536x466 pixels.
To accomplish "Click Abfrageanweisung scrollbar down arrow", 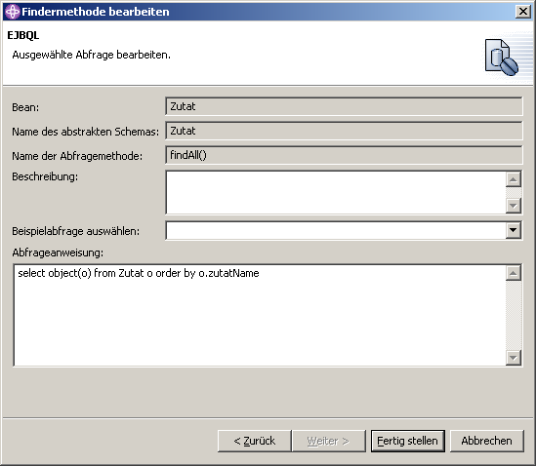I will point(514,358).
